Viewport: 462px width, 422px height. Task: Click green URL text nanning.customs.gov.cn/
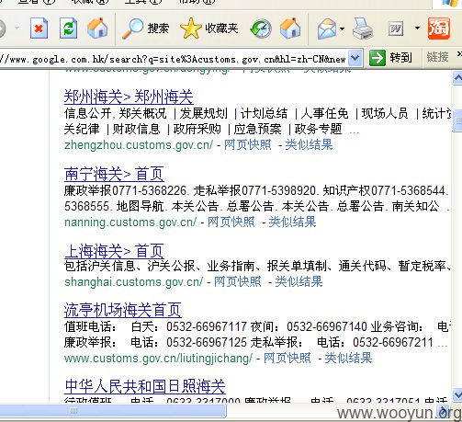pyautogui.click(x=130, y=222)
